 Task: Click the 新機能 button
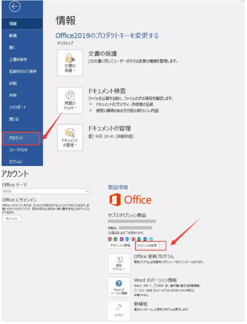pos(119,310)
